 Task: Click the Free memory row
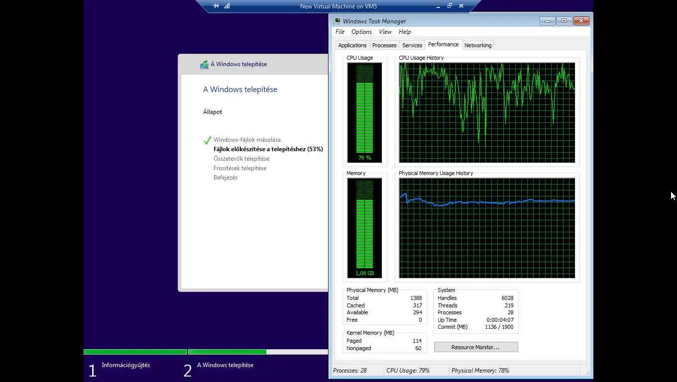pos(384,320)
